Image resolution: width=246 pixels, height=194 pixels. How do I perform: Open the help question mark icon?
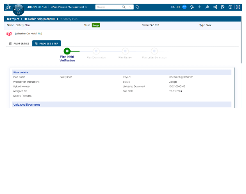tap(230, 7)
